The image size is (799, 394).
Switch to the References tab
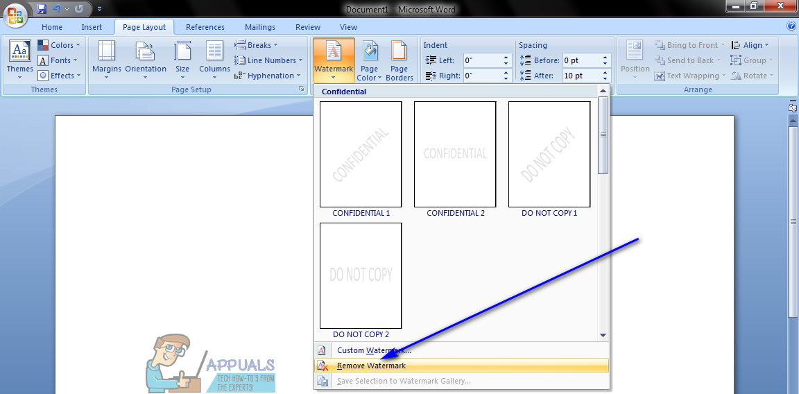(x=204, y=27)
